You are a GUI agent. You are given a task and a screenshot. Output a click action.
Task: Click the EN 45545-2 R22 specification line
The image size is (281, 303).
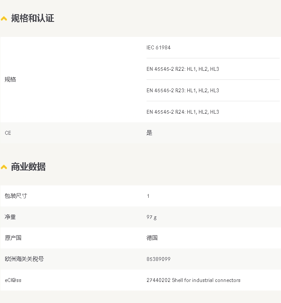click(183, 69)
